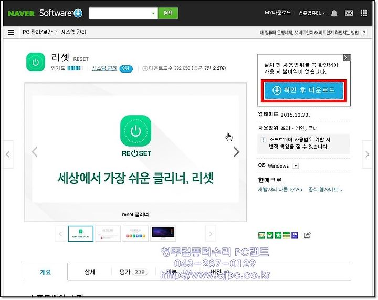This screenshot has height=300, width=378.
Task: Move thumbnail strip to next set
Action: click(211, 234)
